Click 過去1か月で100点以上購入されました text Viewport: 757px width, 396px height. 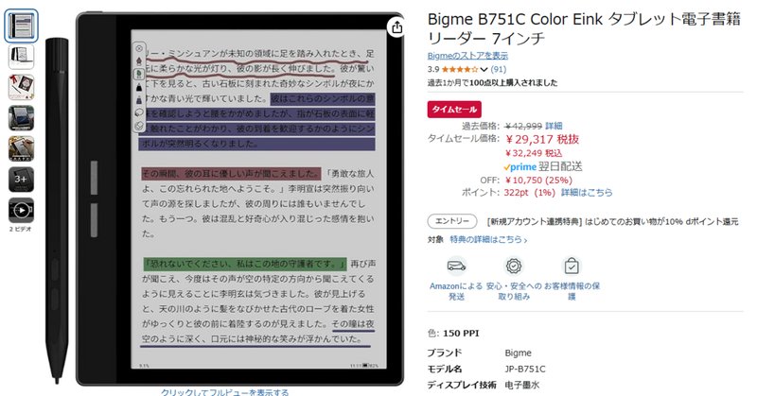tap(492, 83)
